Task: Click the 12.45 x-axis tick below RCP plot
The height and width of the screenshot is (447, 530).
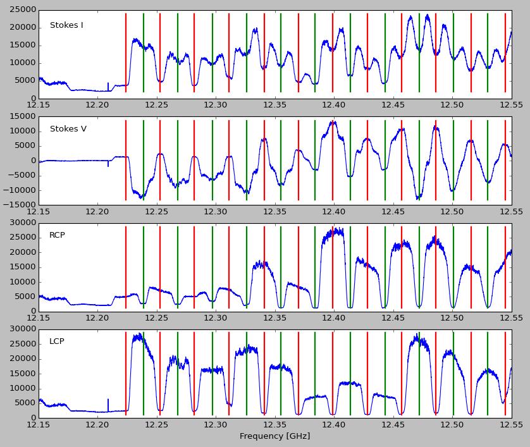Action: [x=393, y=318]
